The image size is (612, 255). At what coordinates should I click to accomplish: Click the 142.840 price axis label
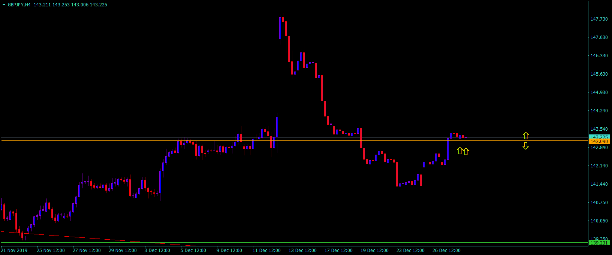(599, 148)
